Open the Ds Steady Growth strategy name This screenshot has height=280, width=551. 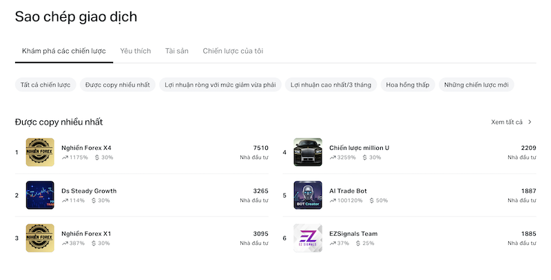click(x=89, y=191)
